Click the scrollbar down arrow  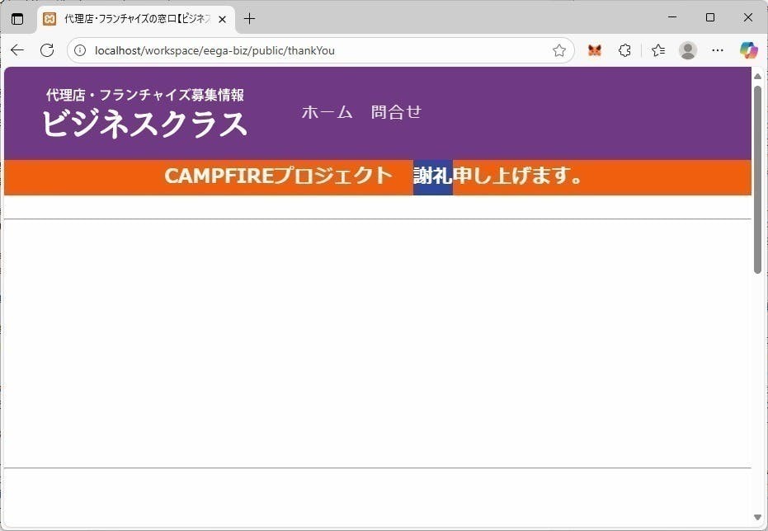[757, 517]
